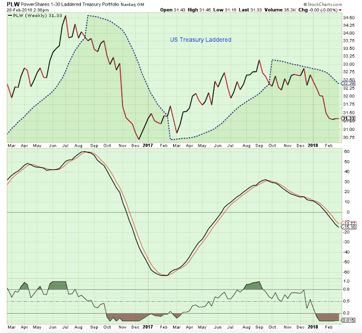Click the 2018 year label under the price chart
Screen dimensions: 362x333
point(313,146)
